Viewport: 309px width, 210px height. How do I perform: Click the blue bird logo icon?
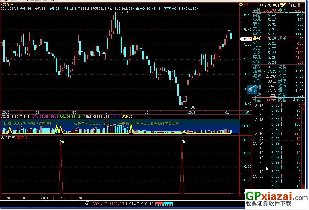tap(252, 89)
